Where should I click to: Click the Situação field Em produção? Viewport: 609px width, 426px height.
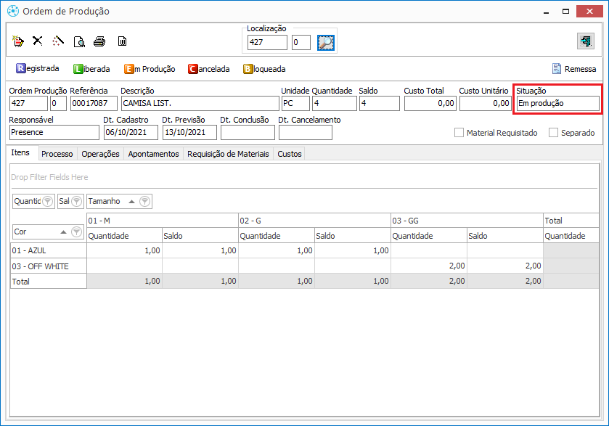557,103
